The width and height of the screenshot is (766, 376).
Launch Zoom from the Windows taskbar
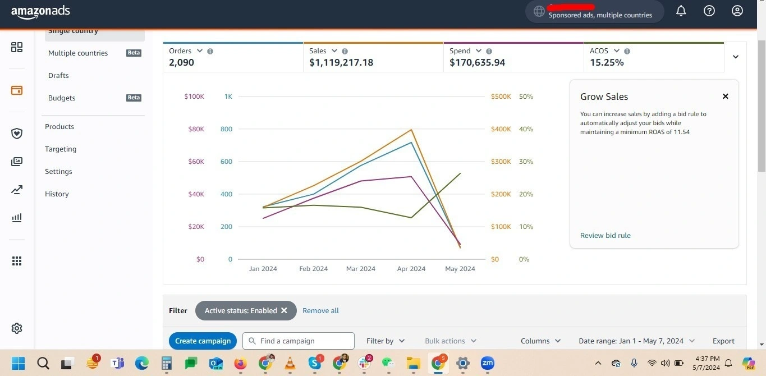click(x=487, y=363)
